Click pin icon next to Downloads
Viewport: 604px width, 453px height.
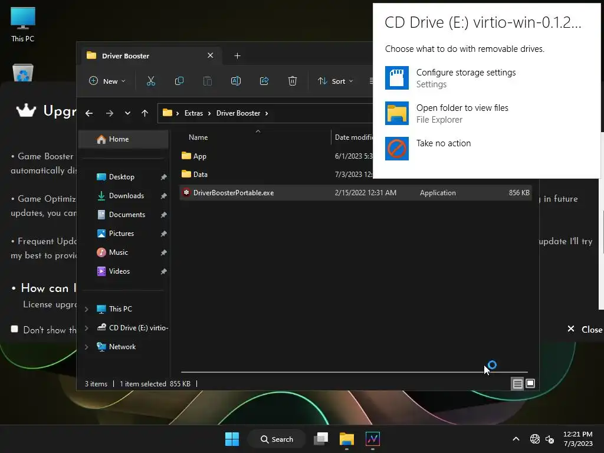pos(164,196)
